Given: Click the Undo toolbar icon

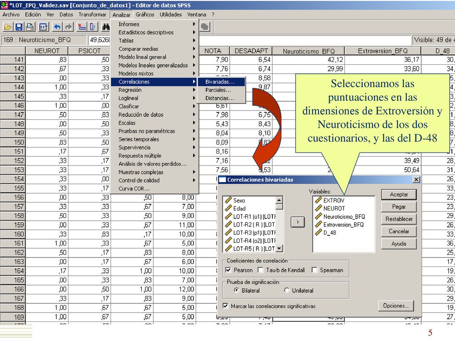Looking at the screenshot, I should point(57,27).
